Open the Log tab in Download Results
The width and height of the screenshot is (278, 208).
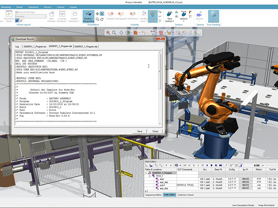pos(17,46)
